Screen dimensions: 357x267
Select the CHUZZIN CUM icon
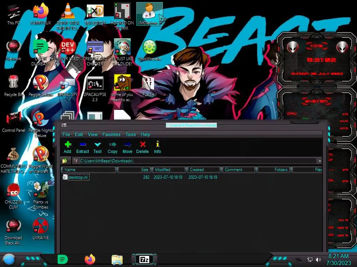click(x=14, y=196)
